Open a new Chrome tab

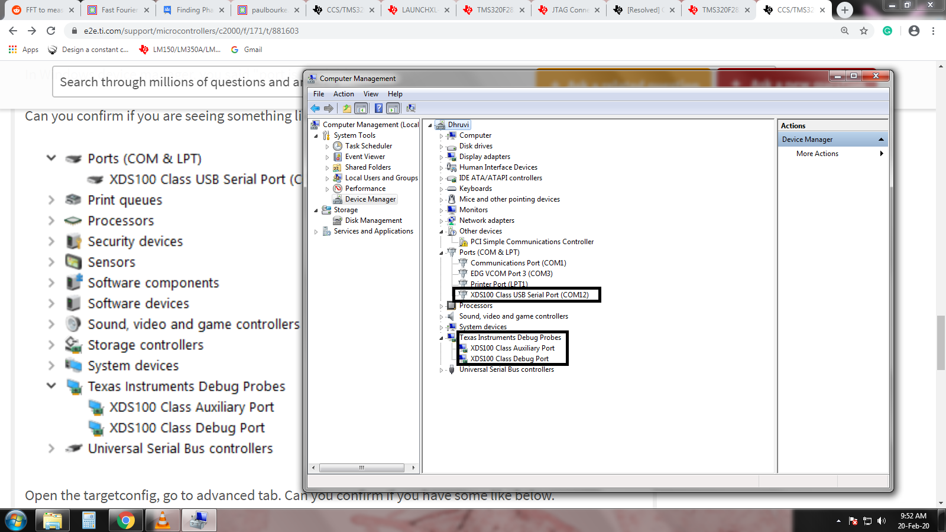[x=845, y=10]
